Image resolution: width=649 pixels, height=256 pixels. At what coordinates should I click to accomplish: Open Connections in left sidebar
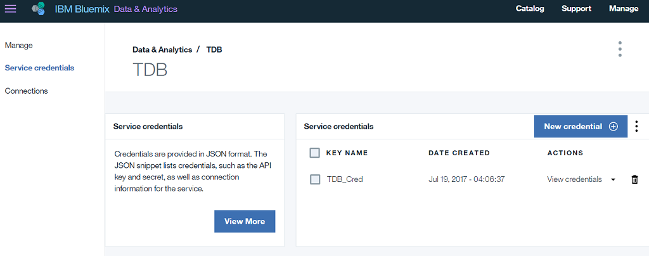26,91
